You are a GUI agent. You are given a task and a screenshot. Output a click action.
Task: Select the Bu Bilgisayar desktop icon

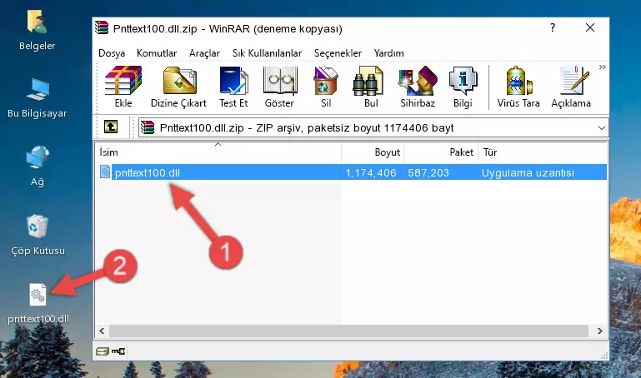tap(37, 98)
